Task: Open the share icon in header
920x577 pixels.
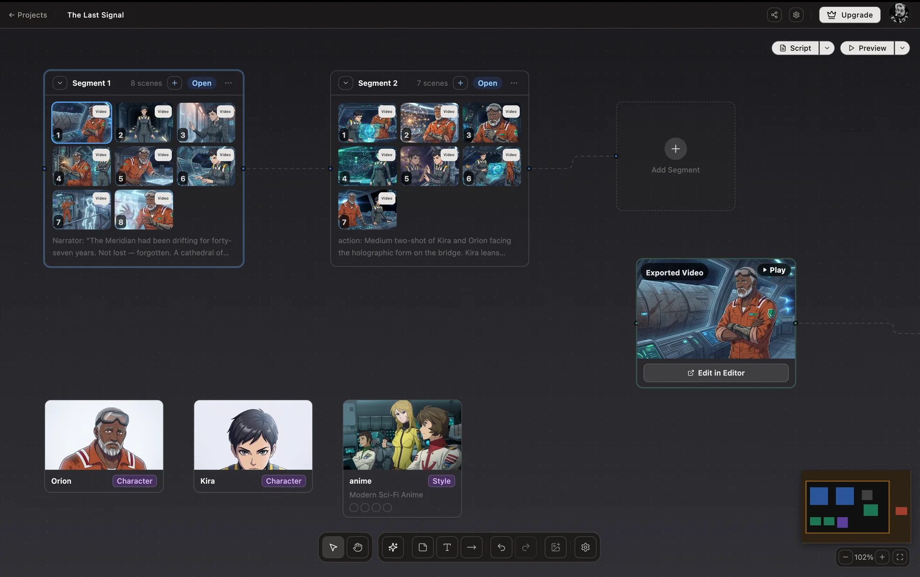Action: click(774, 15)
